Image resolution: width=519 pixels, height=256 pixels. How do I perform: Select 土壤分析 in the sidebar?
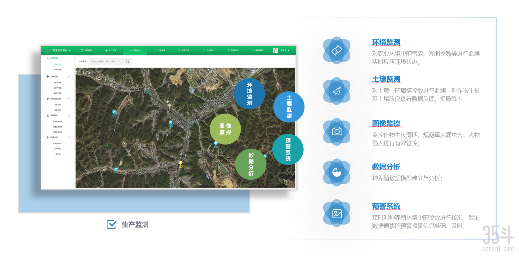58,154
